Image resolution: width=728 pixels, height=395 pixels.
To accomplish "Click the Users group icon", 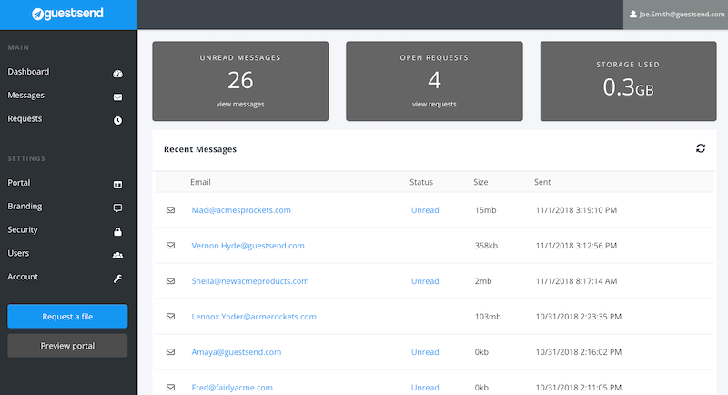I will pyautogui.click(x=118, y=255).
